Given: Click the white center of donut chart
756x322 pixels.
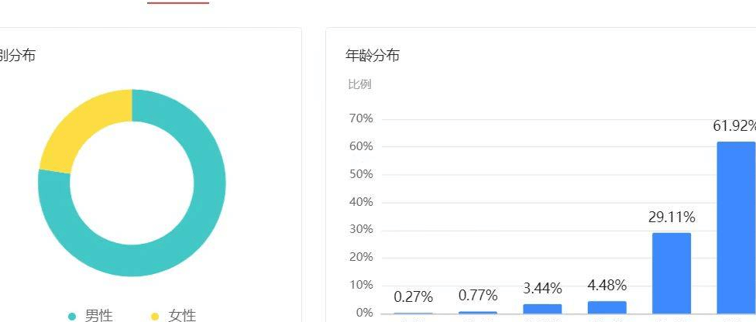Looking at the screenshot, I should 132,183.
